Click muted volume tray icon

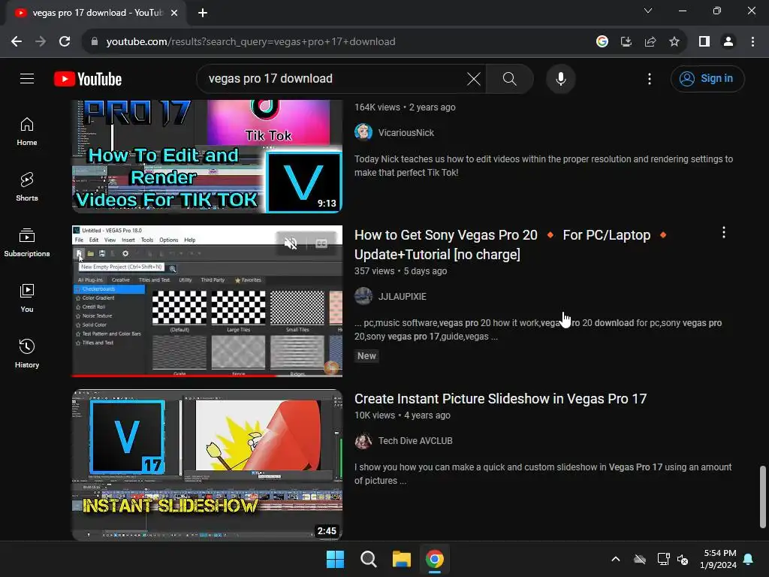(x=682, y=559)
